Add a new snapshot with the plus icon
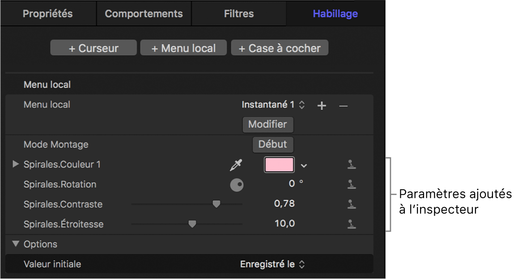 321,105
